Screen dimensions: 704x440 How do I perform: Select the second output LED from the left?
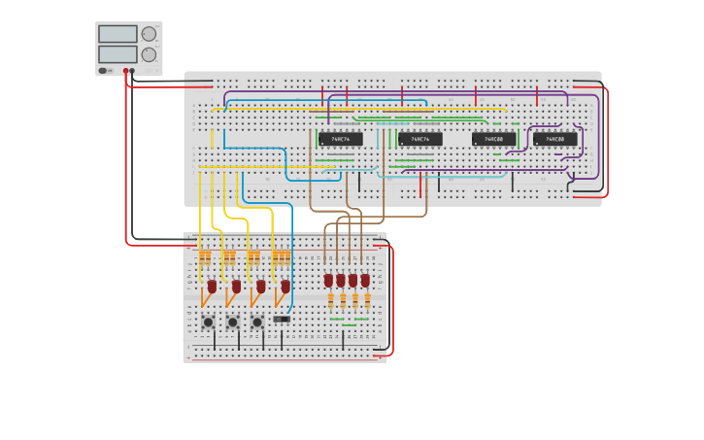coord(341,281)
